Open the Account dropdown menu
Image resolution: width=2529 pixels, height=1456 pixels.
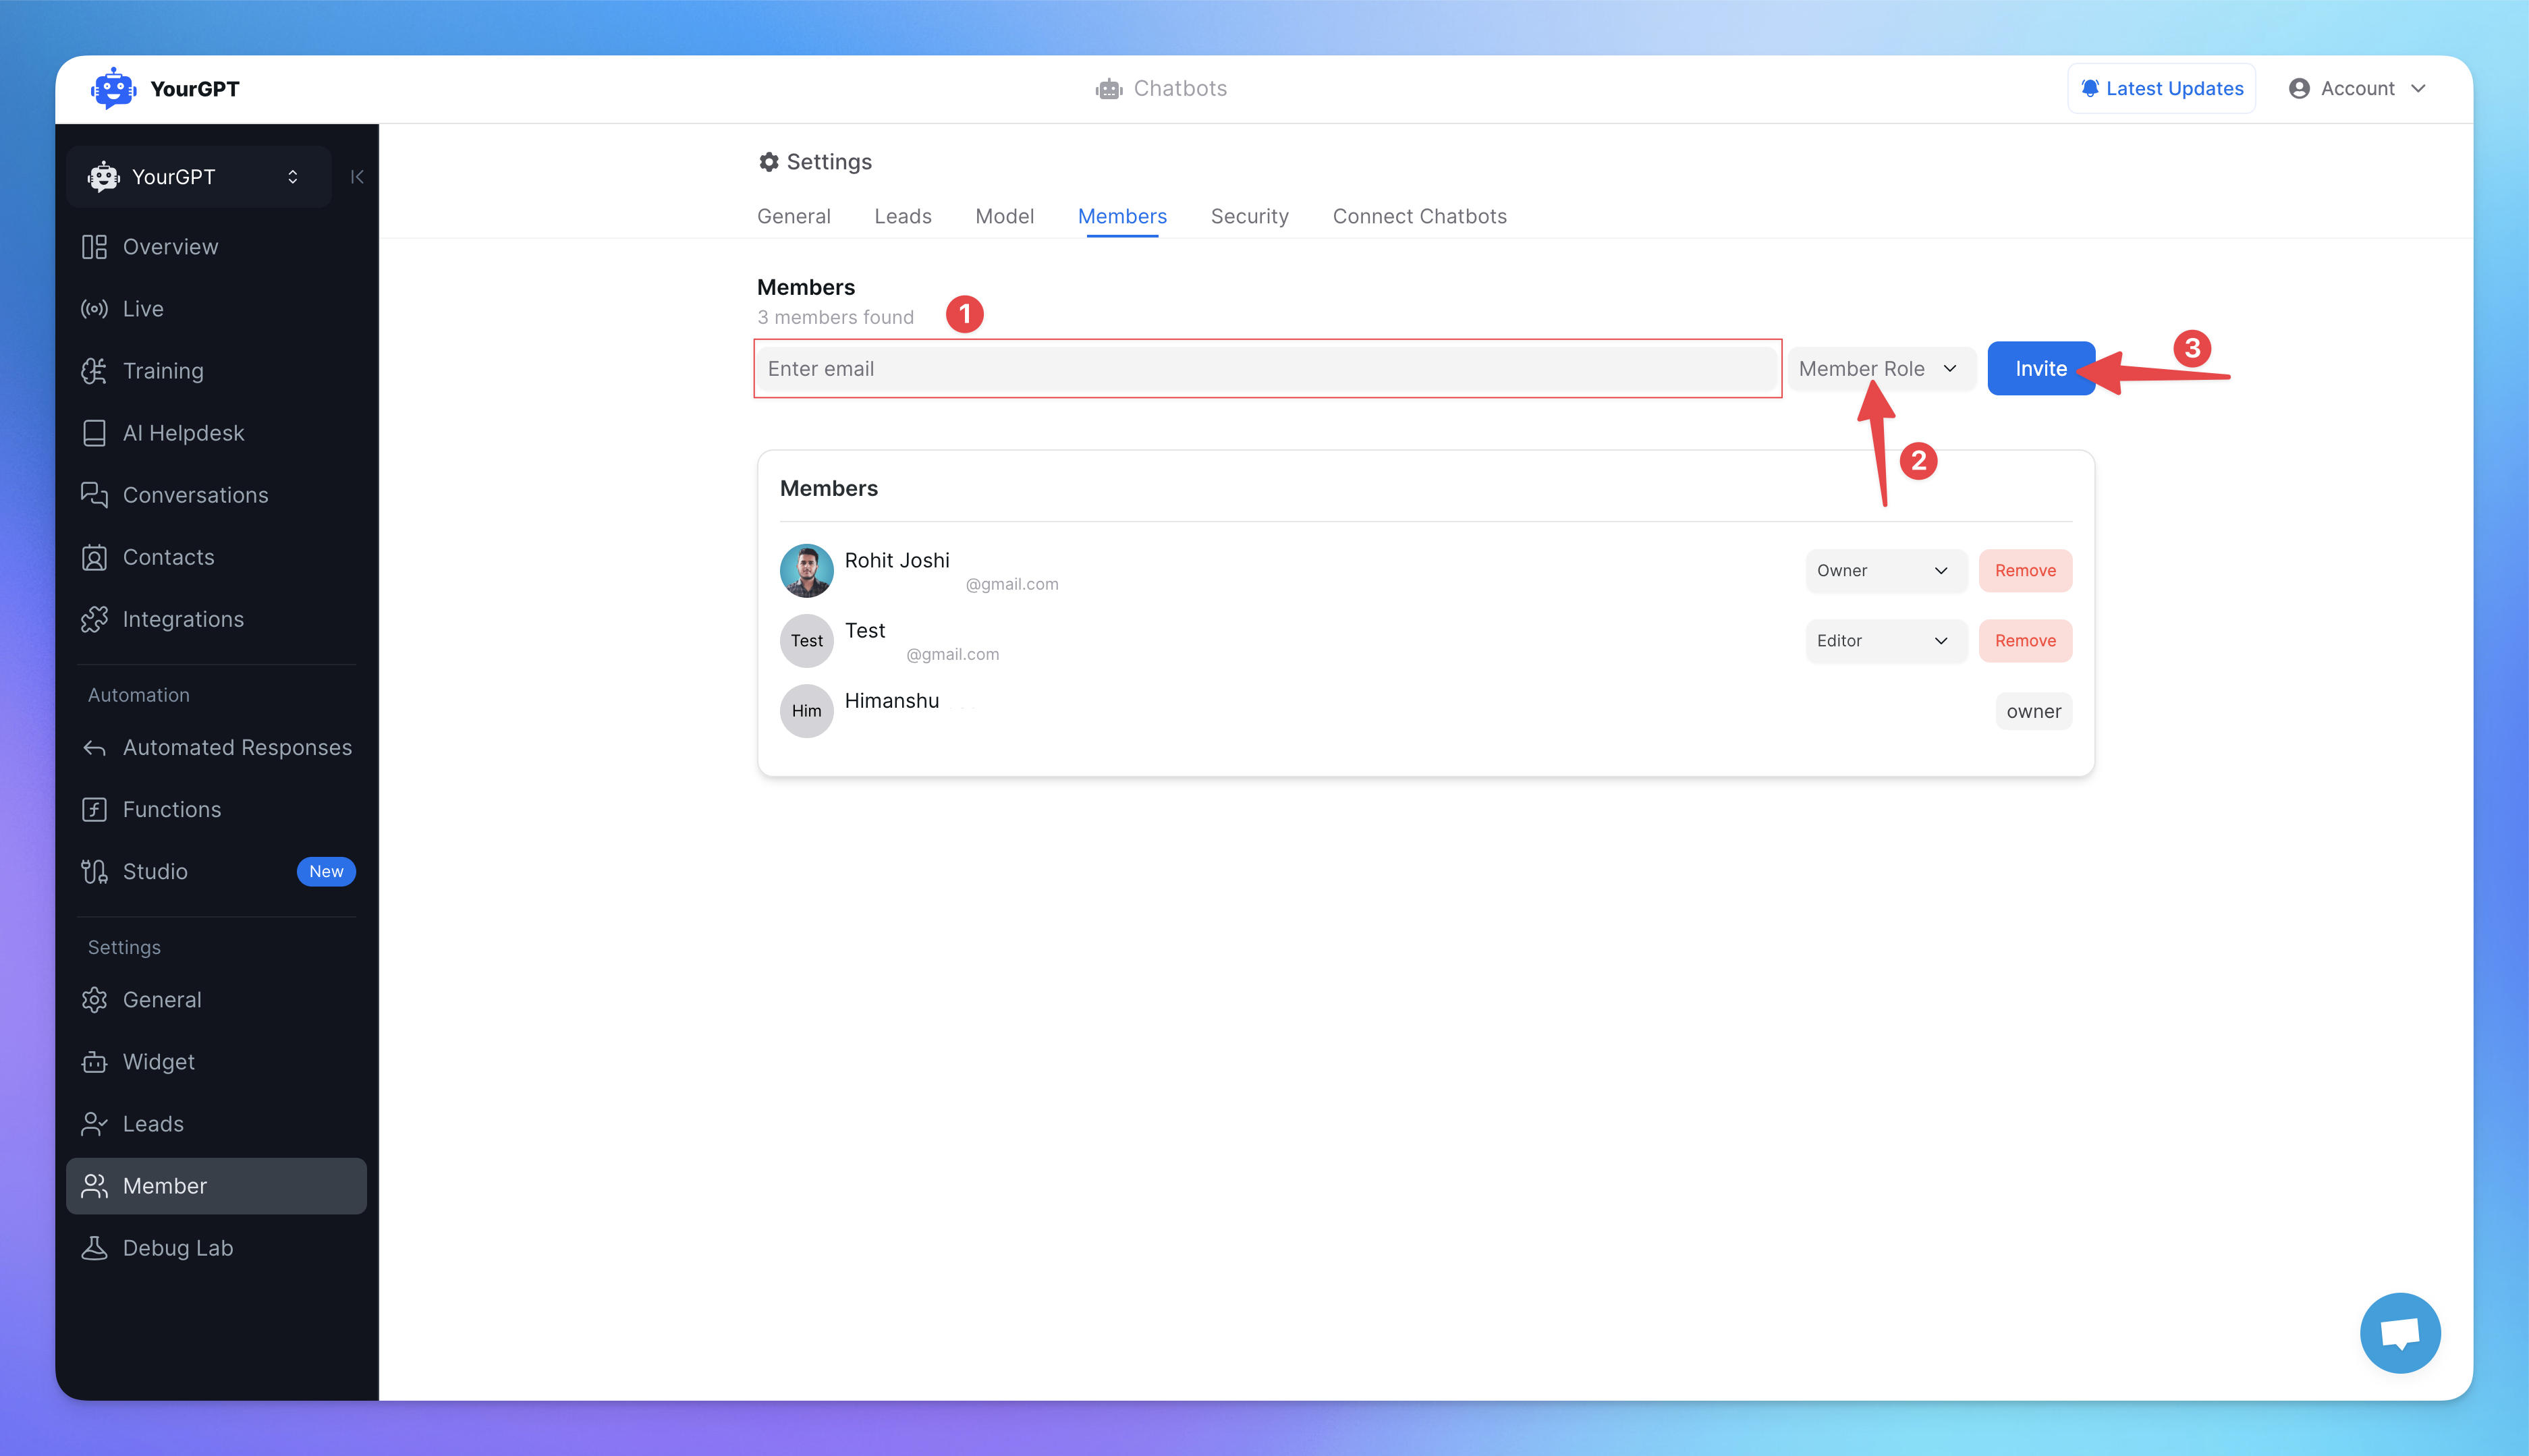tap(2357, 88)
